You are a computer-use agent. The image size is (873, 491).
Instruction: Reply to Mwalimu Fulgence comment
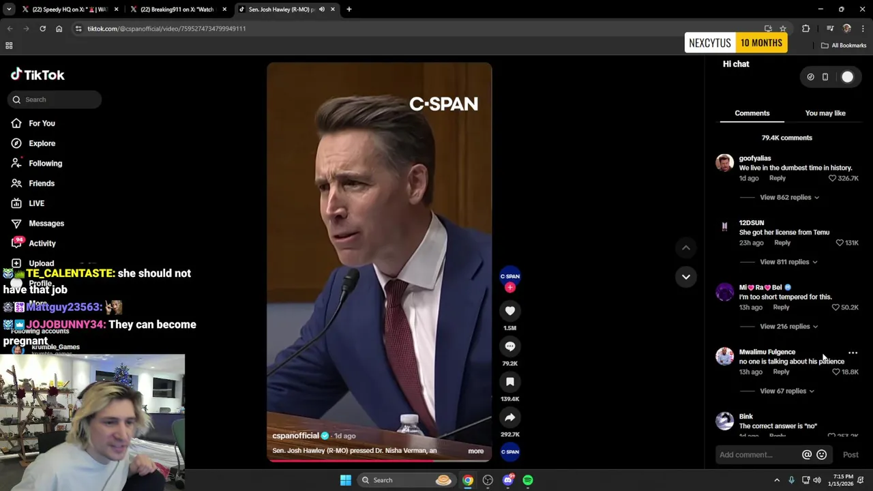tap(781, 372)
